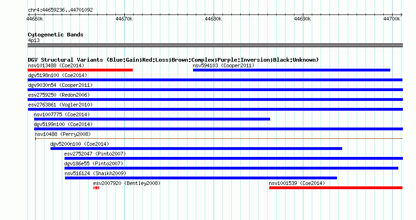Click the nsv1013488 (Coe2014) label

click(x=56, y=65)
